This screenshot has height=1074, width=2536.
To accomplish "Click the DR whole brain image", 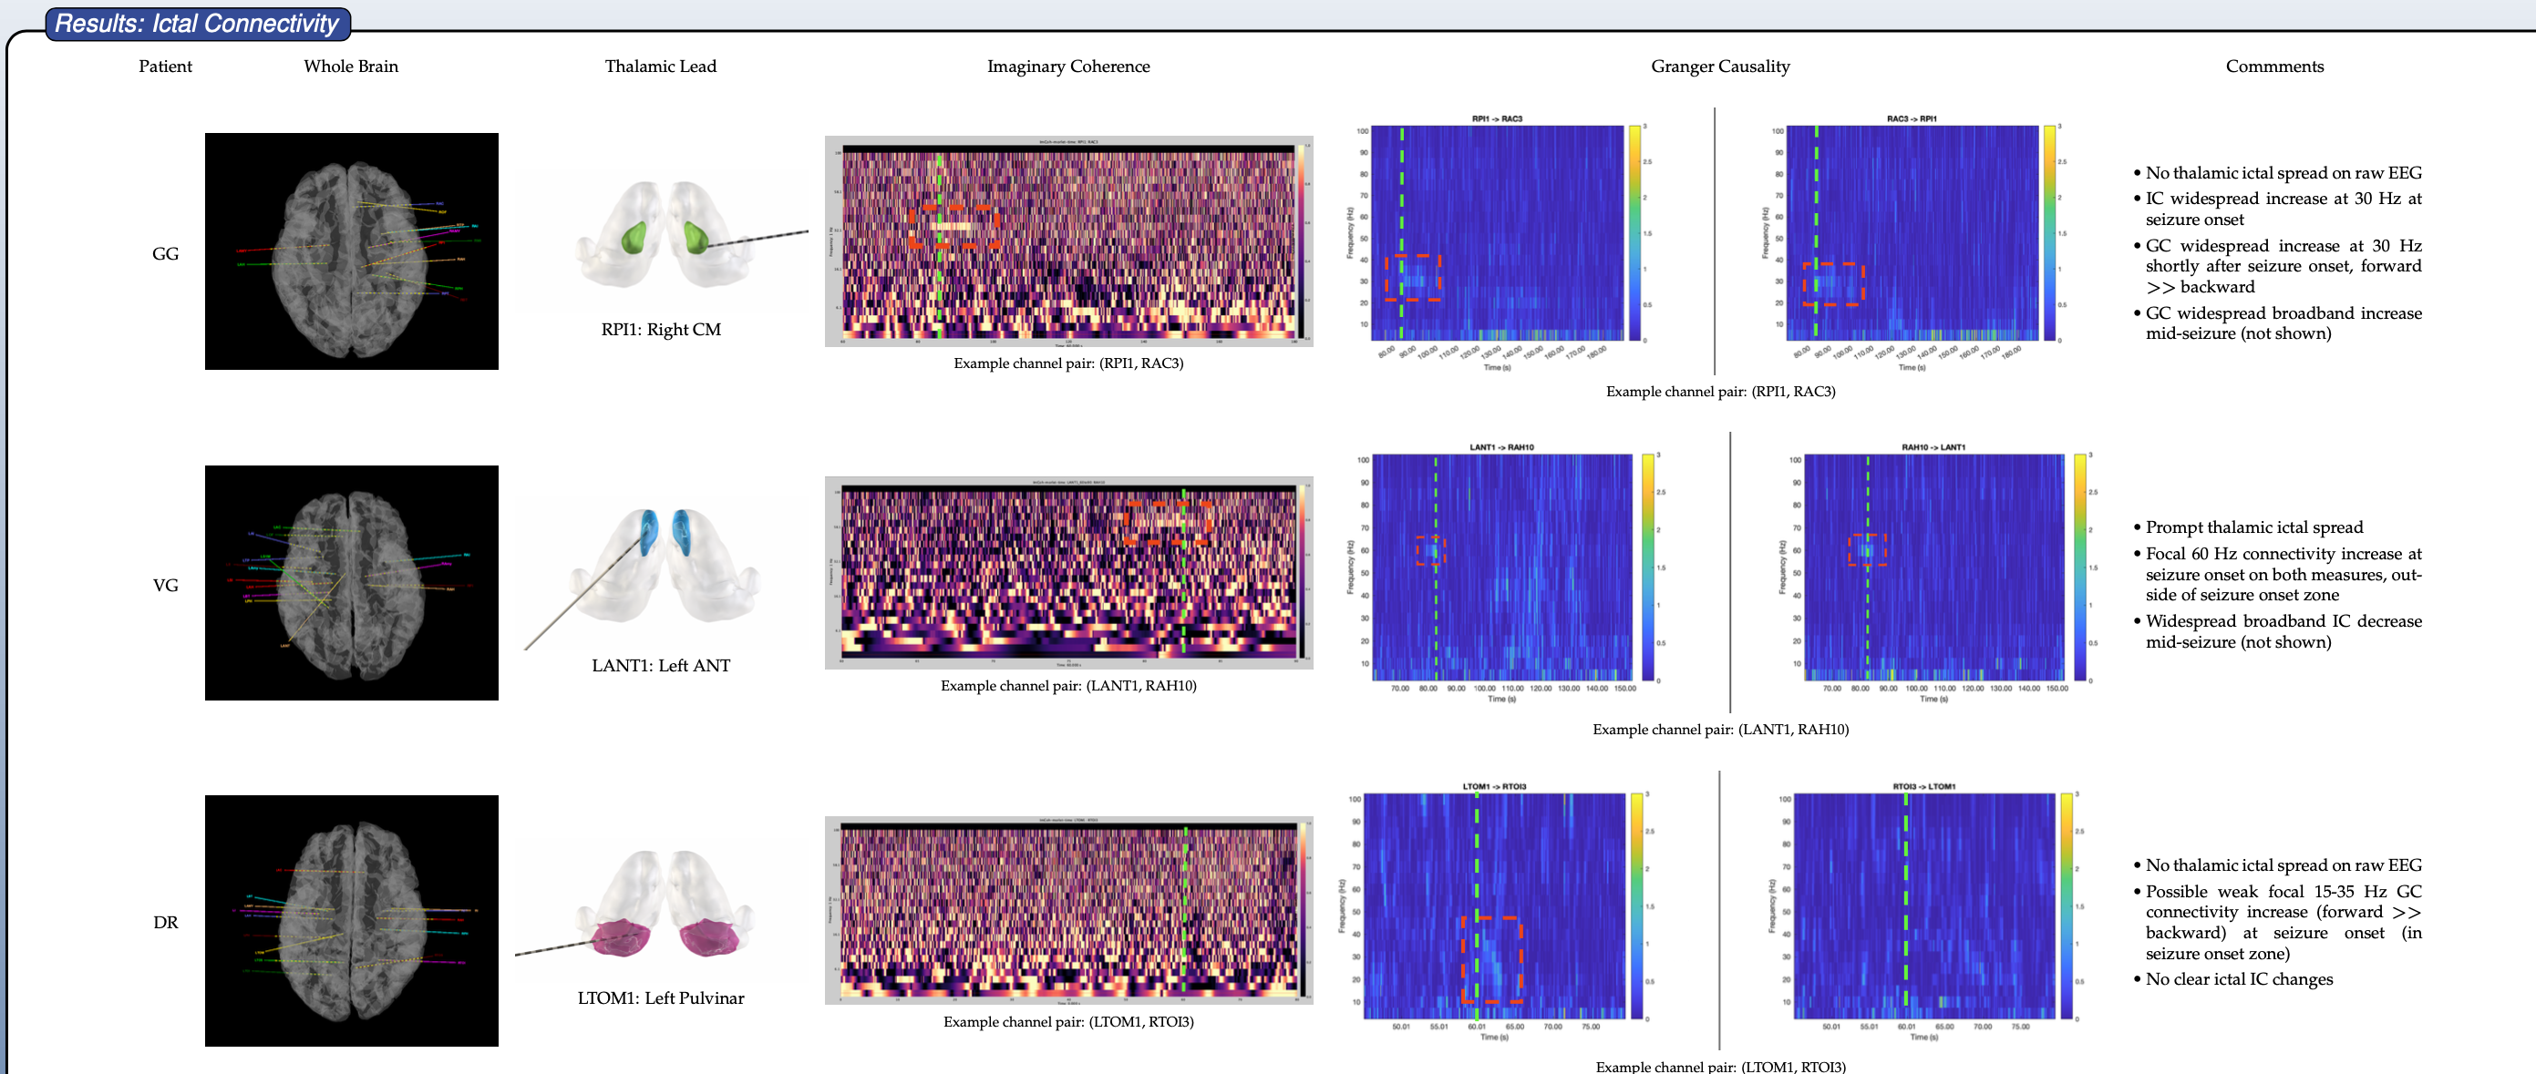I will point(352,919).
